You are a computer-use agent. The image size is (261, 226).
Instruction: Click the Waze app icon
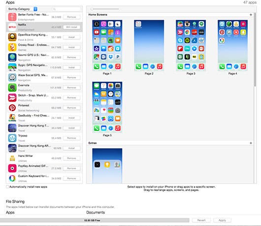click(12, 77)
